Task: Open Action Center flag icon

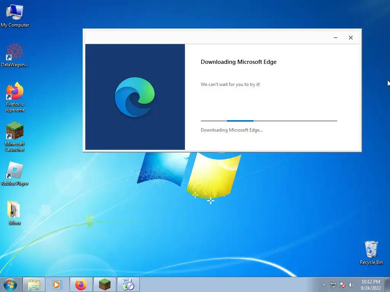Action: (342, 285)
